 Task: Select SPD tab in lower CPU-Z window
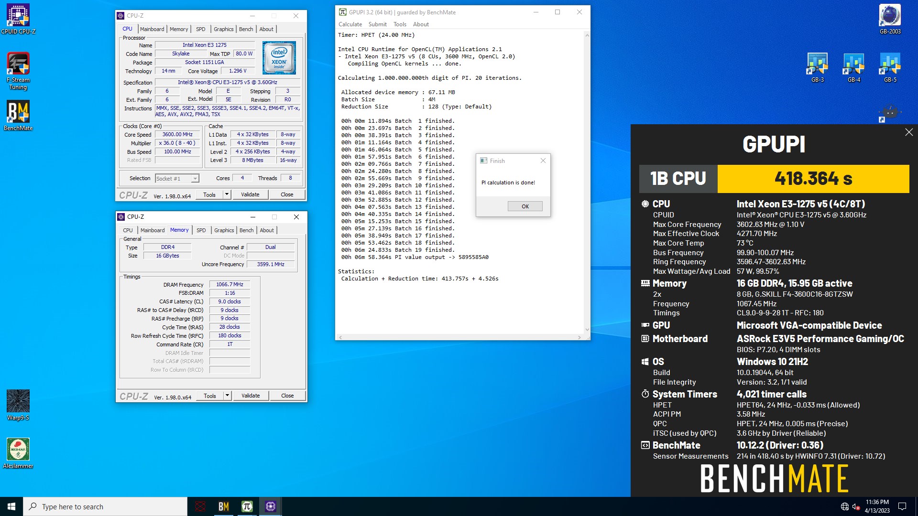pyautogui.click(x=201, y=230)
